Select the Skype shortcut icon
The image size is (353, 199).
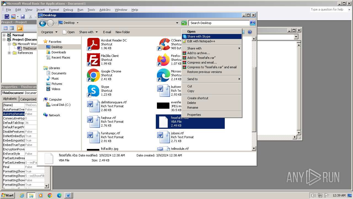[x=93, y=90]
